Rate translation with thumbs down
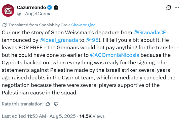The width and height of the screenshot is (187, 120). [x=56, y=104]
